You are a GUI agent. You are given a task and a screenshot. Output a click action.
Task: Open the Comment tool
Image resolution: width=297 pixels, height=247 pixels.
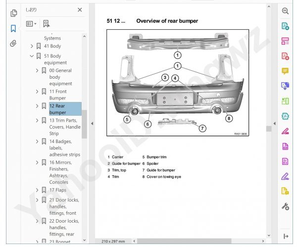[285, 71]
